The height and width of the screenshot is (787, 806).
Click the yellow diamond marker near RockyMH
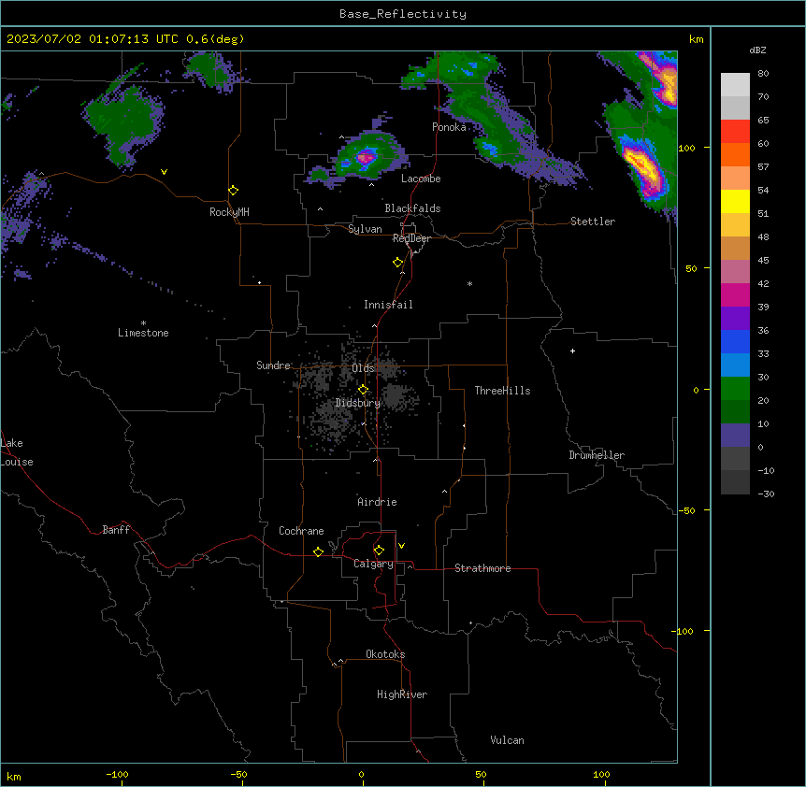tap(234, 191)
